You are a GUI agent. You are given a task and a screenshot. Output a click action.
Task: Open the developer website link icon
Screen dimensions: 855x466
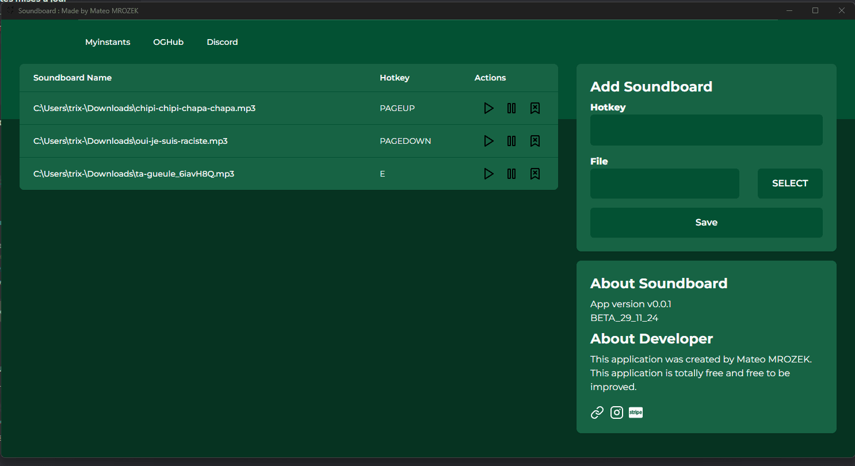coord(597,412)
